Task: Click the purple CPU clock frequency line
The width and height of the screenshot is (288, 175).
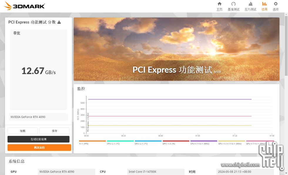Action: click(x=170, y=99)
